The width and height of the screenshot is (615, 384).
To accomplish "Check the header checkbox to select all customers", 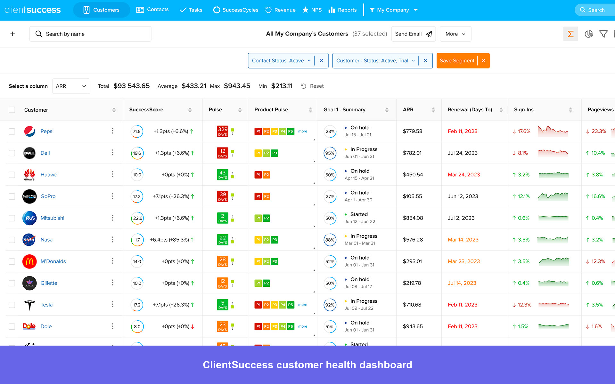I will point(12,109).
